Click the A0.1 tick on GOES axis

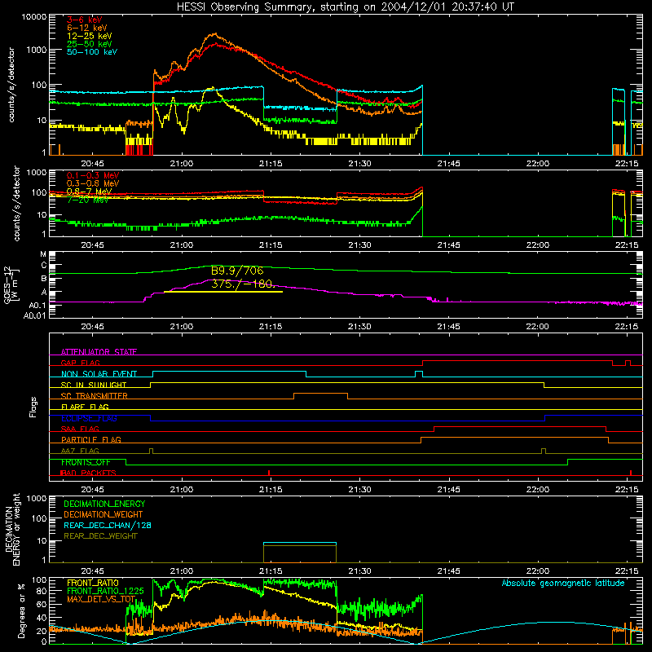tap(37, 306)
